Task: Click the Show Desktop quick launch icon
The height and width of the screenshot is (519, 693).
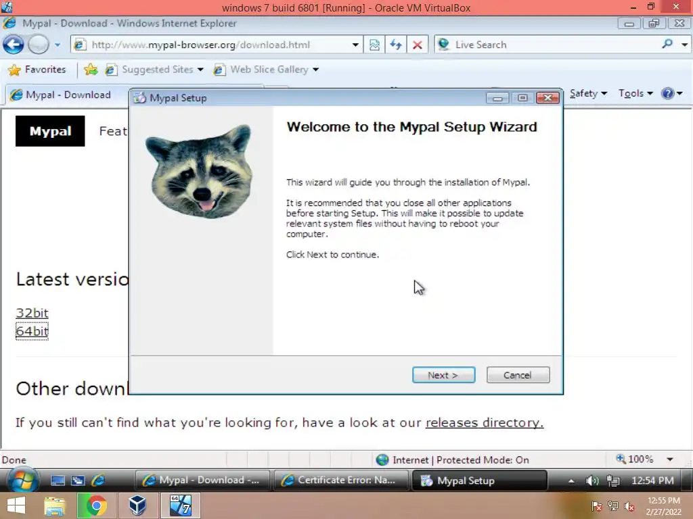Action: 58,480
